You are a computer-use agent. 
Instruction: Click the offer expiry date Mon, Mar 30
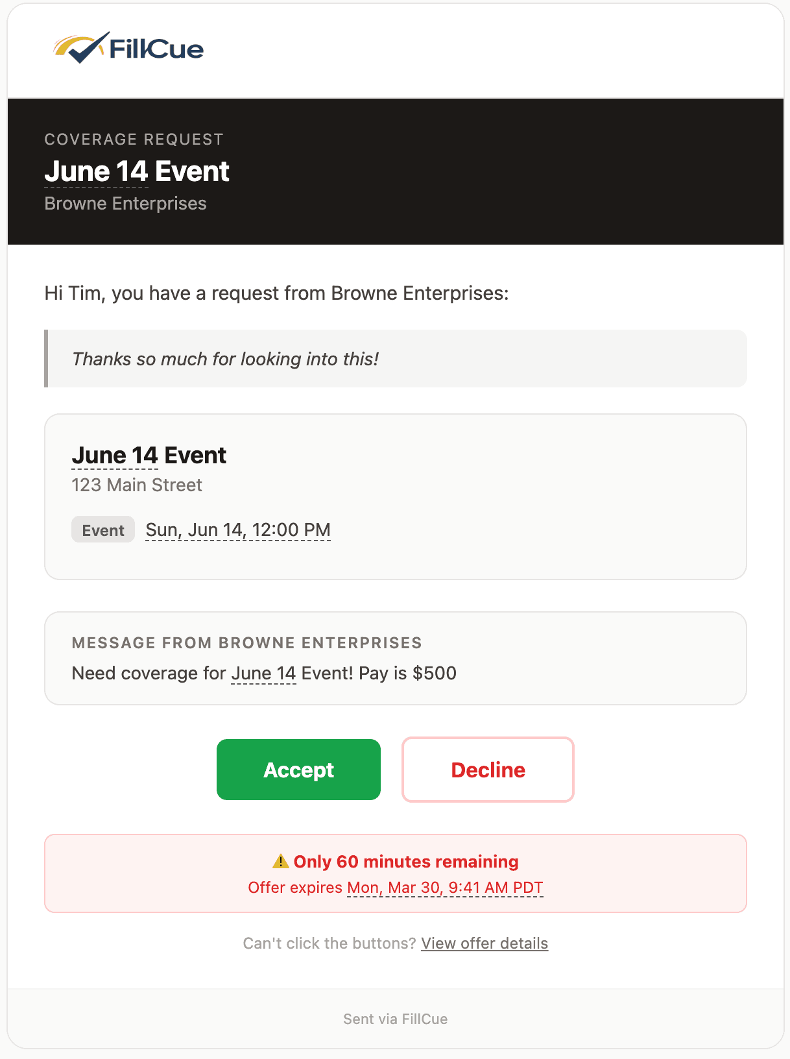tap(445, 887)
